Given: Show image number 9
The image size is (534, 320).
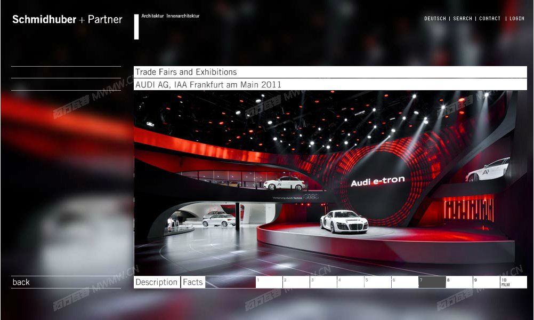Looking at the screenshot, I should point(487,282).
